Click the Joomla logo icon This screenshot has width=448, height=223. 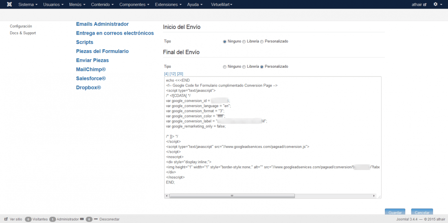click(9, 4)
